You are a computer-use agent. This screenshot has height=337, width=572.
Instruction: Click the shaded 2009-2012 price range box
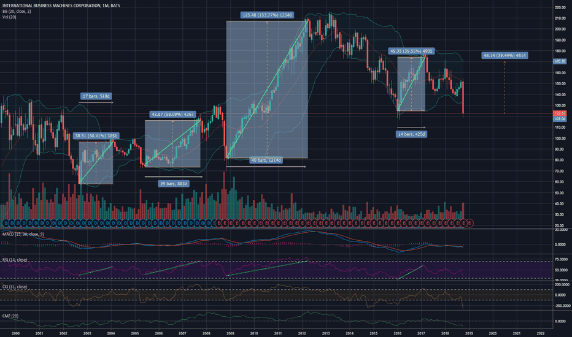coord(267,89)
